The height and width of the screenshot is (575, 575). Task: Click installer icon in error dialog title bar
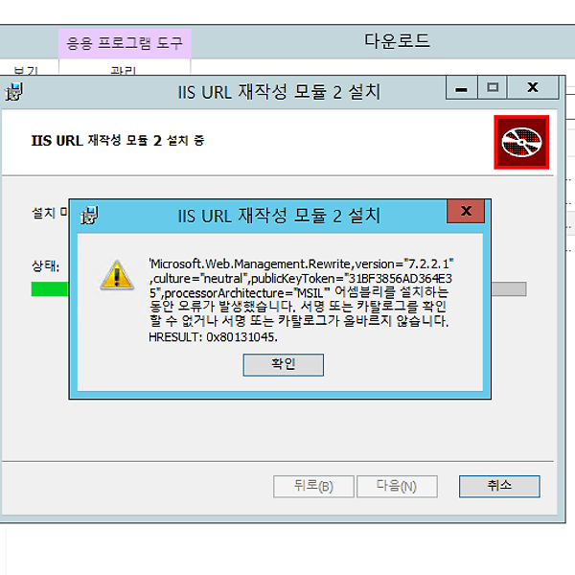click(x=89, y=216)
